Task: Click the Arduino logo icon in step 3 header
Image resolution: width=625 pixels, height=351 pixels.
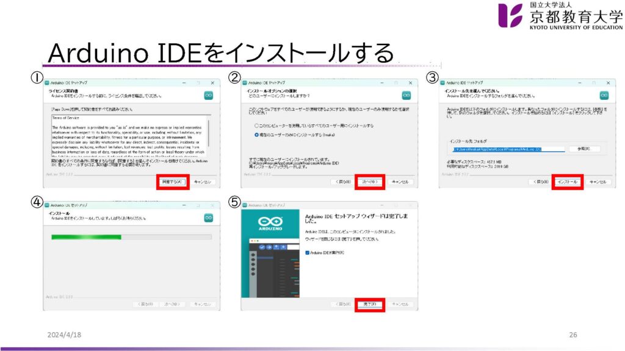Action: [603, 95]
